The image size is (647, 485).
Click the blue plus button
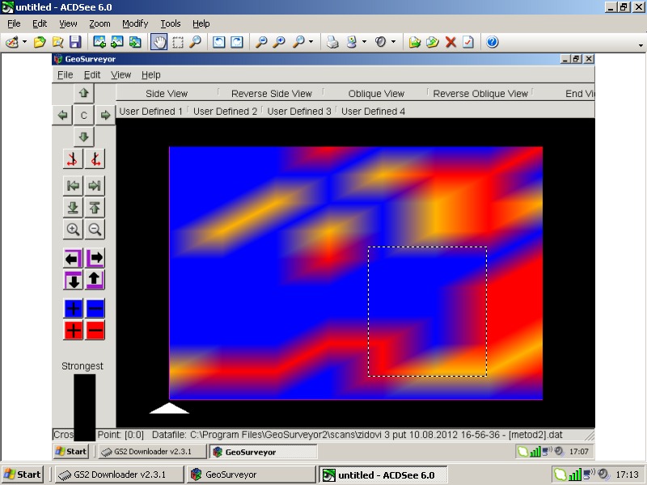pyautogui.click(x=74, y=308)
